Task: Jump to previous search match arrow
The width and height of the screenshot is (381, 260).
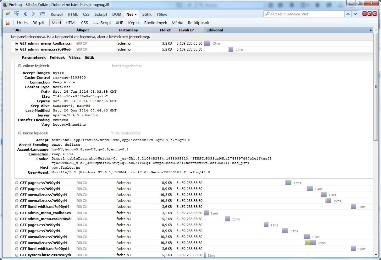Action: 348,14
